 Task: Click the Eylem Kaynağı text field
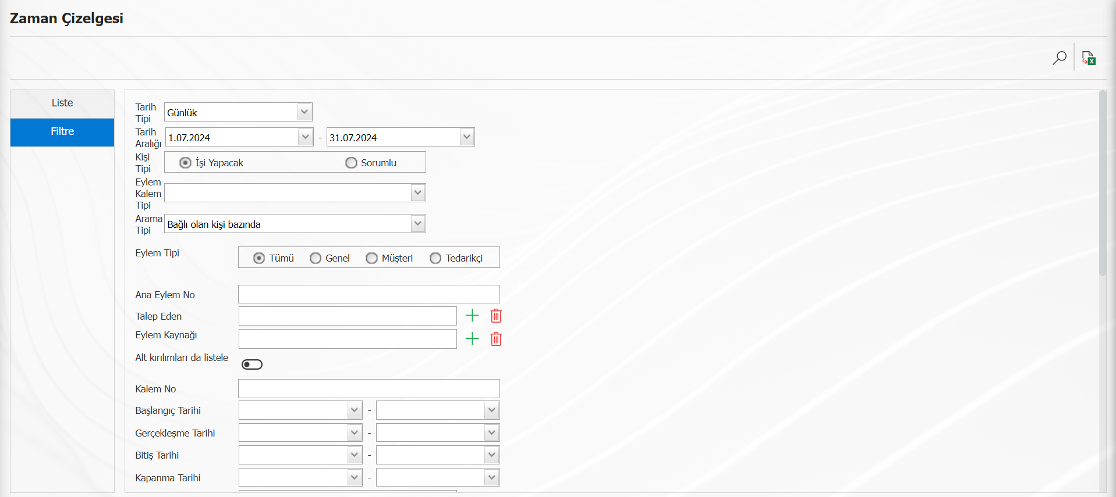click(348, 339)
